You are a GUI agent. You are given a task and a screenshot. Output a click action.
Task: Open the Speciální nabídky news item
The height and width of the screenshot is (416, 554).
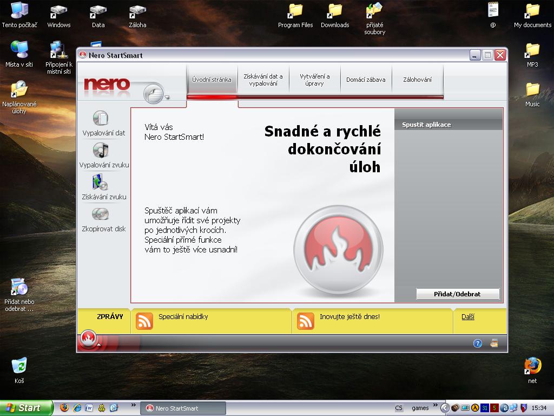pyautogui.click(x=183, y=316)
